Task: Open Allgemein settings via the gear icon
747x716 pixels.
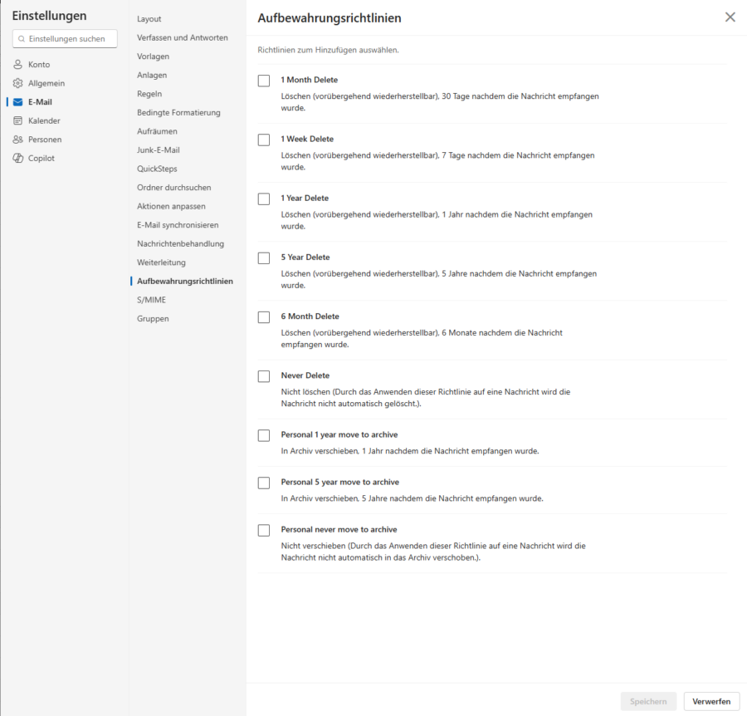Action: point(17,82)
